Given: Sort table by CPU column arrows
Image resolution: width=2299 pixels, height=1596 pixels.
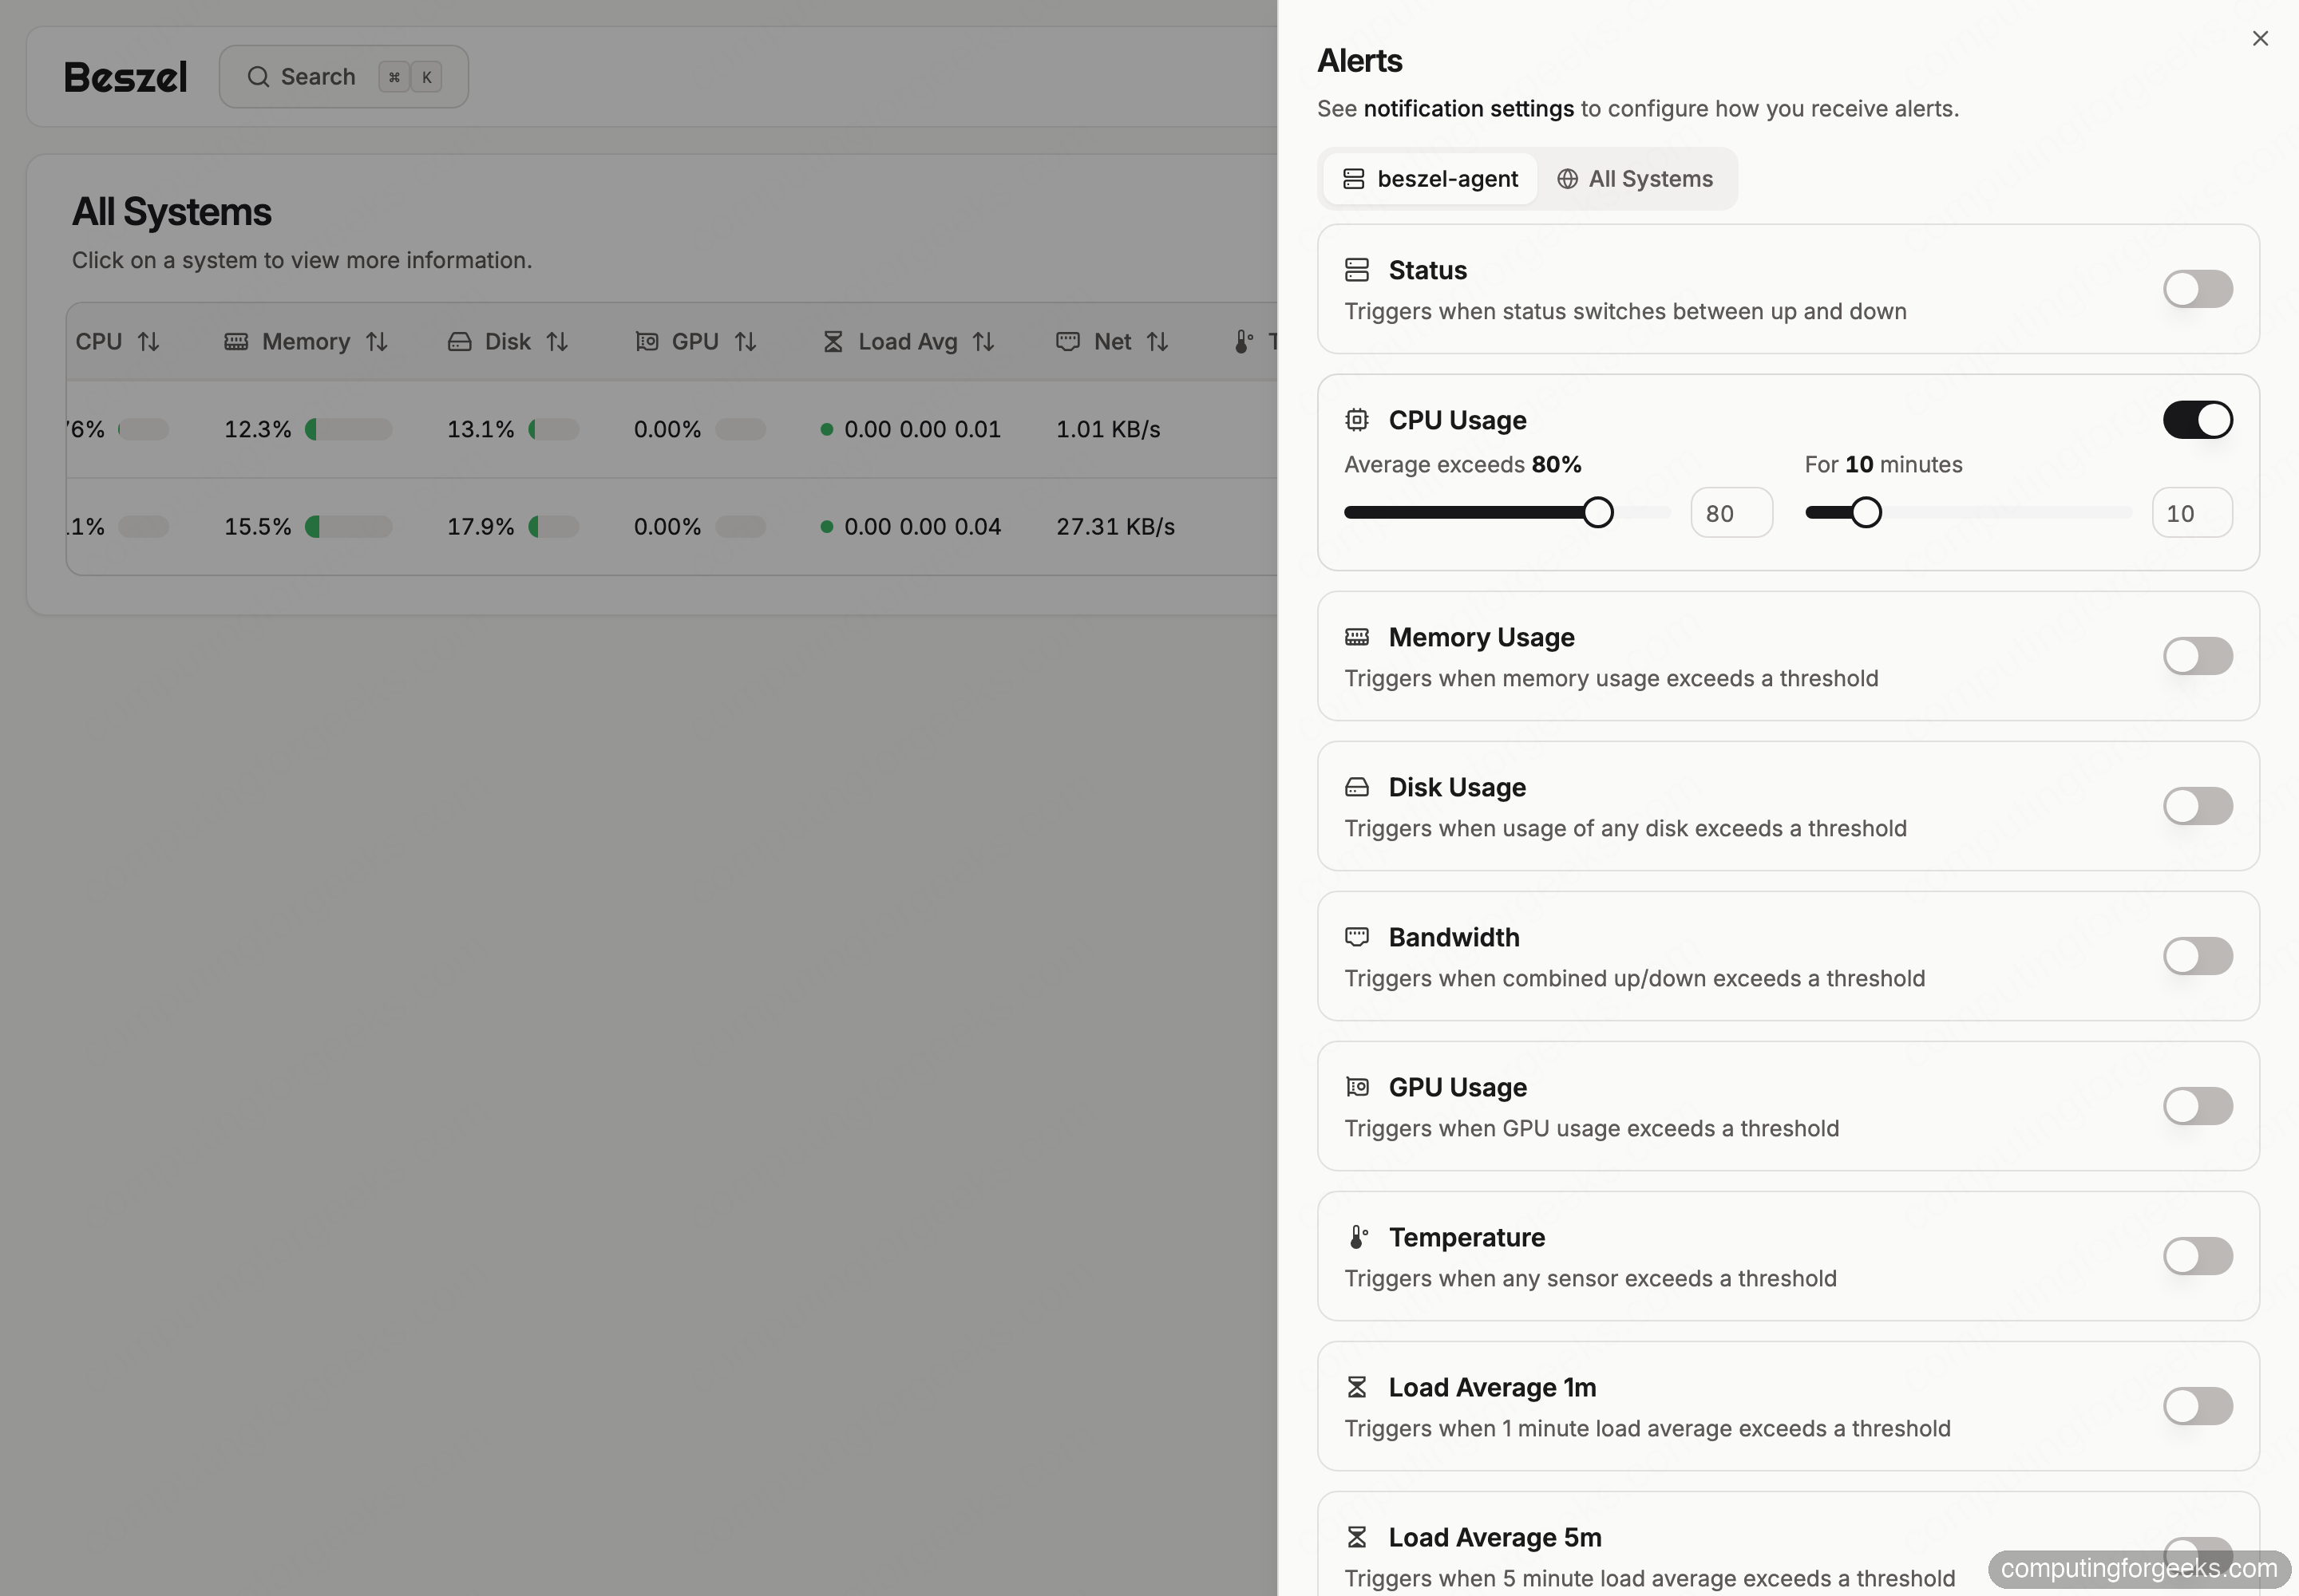Looking at the screenshot, I should (148, 342).
